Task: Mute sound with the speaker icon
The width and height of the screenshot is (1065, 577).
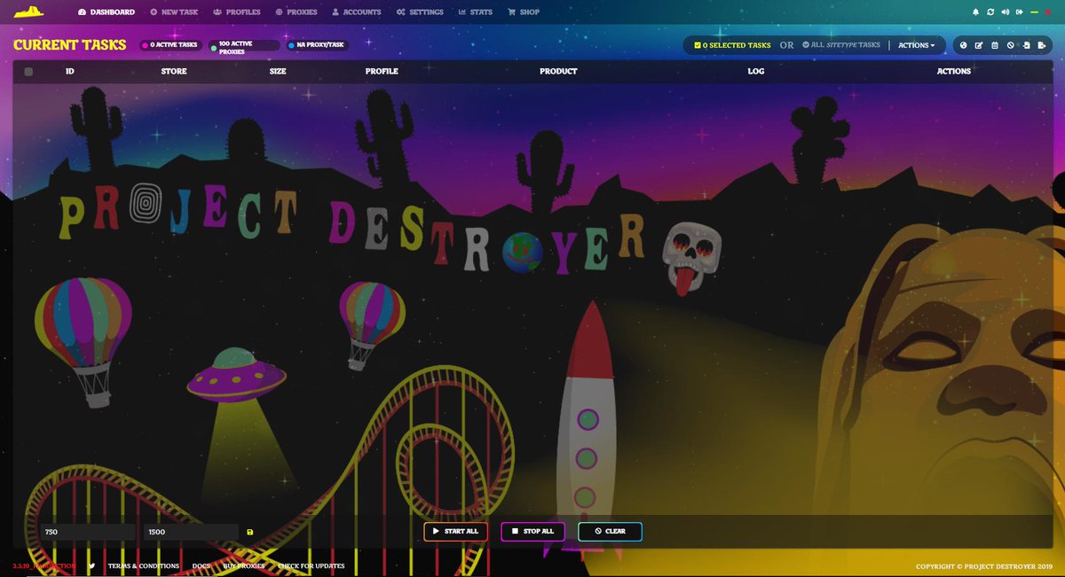Action: click(1005, 12)
